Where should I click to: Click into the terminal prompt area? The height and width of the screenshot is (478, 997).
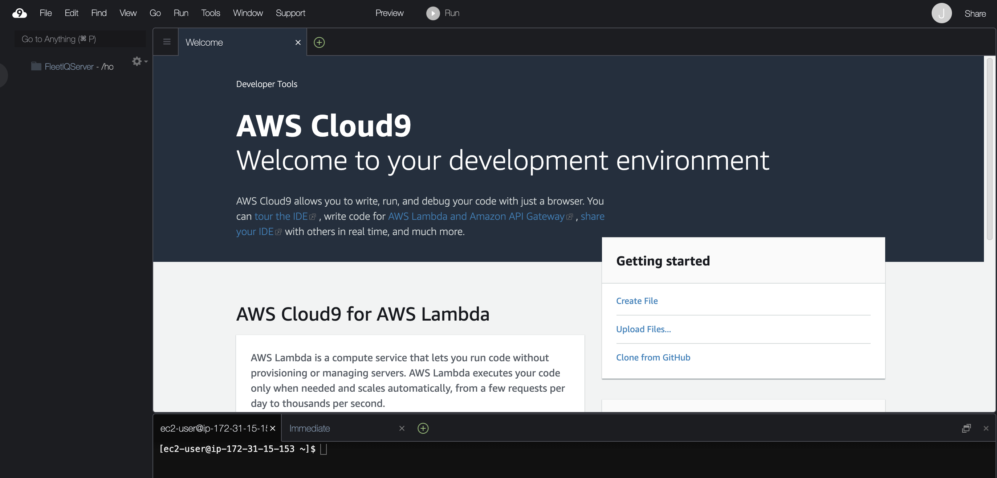point(574,460)
